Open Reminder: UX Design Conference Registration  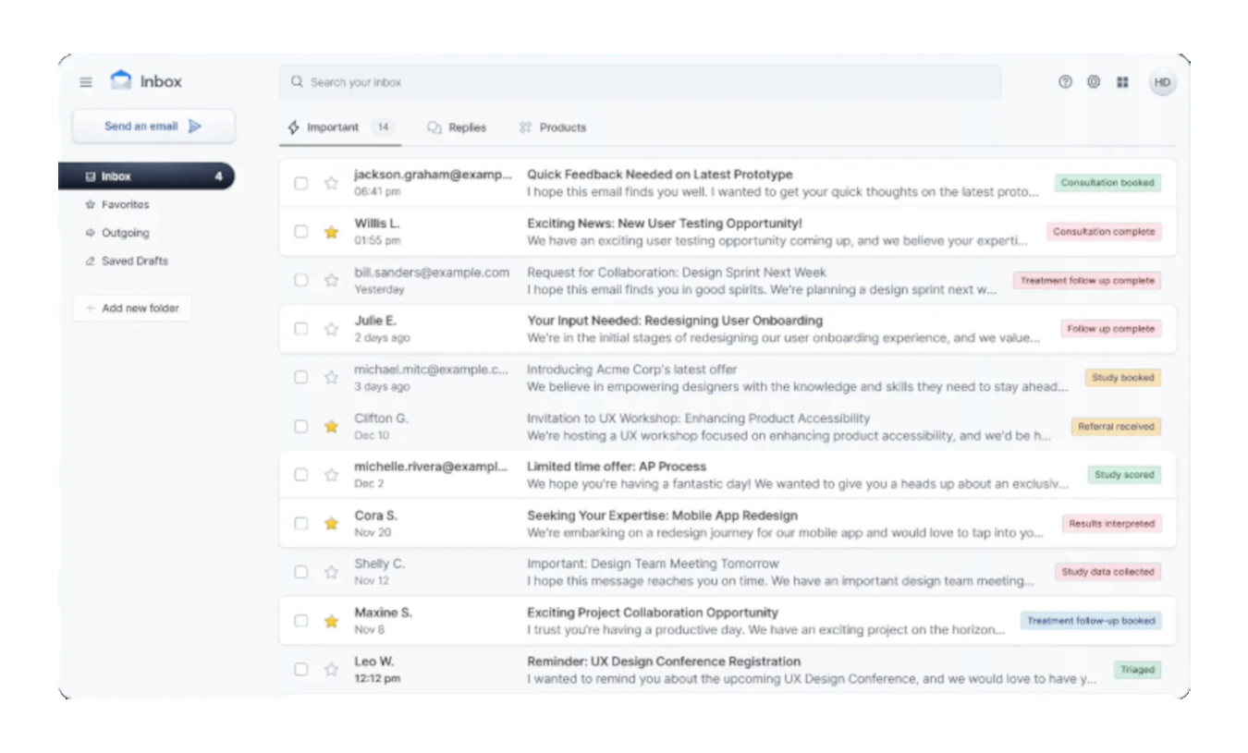(664, 662)
